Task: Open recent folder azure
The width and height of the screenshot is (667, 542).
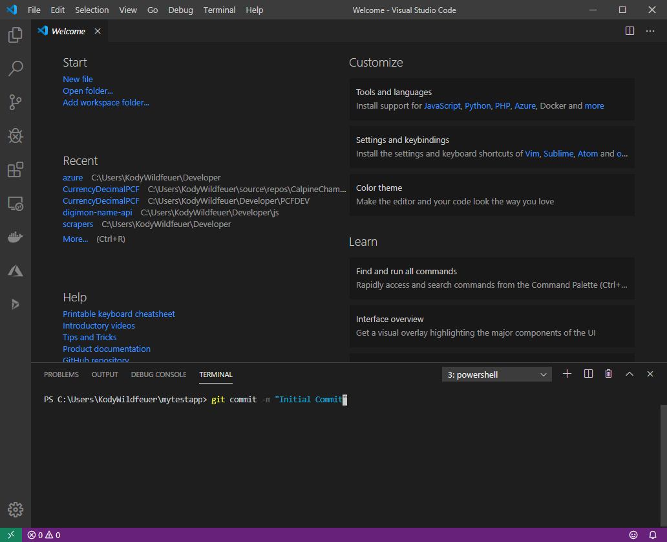Action: pyautogui.click(x=73, y=178)
